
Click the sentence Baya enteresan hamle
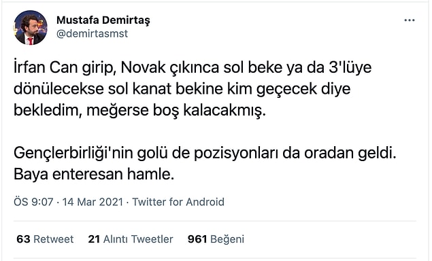tap(94, 175)
